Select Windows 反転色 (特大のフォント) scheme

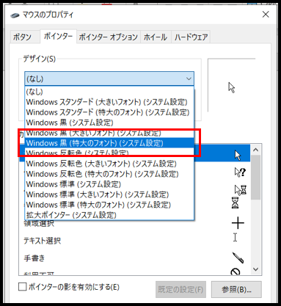[x=109, y=174]
